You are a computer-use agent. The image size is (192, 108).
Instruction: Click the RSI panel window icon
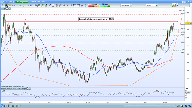point(27,88)
